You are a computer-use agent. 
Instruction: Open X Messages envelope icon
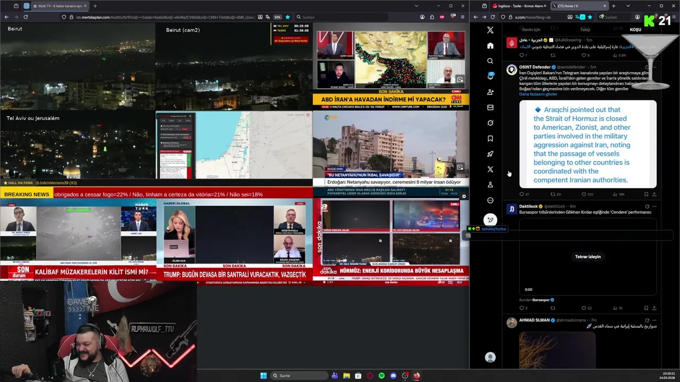490,107
